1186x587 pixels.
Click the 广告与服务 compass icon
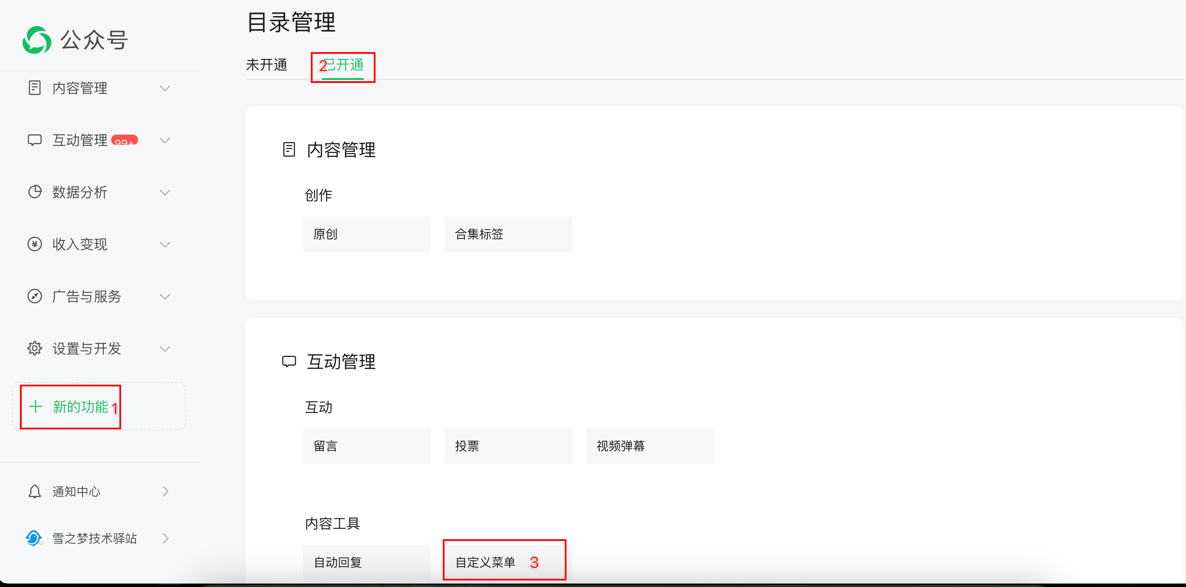coord(35,296)
